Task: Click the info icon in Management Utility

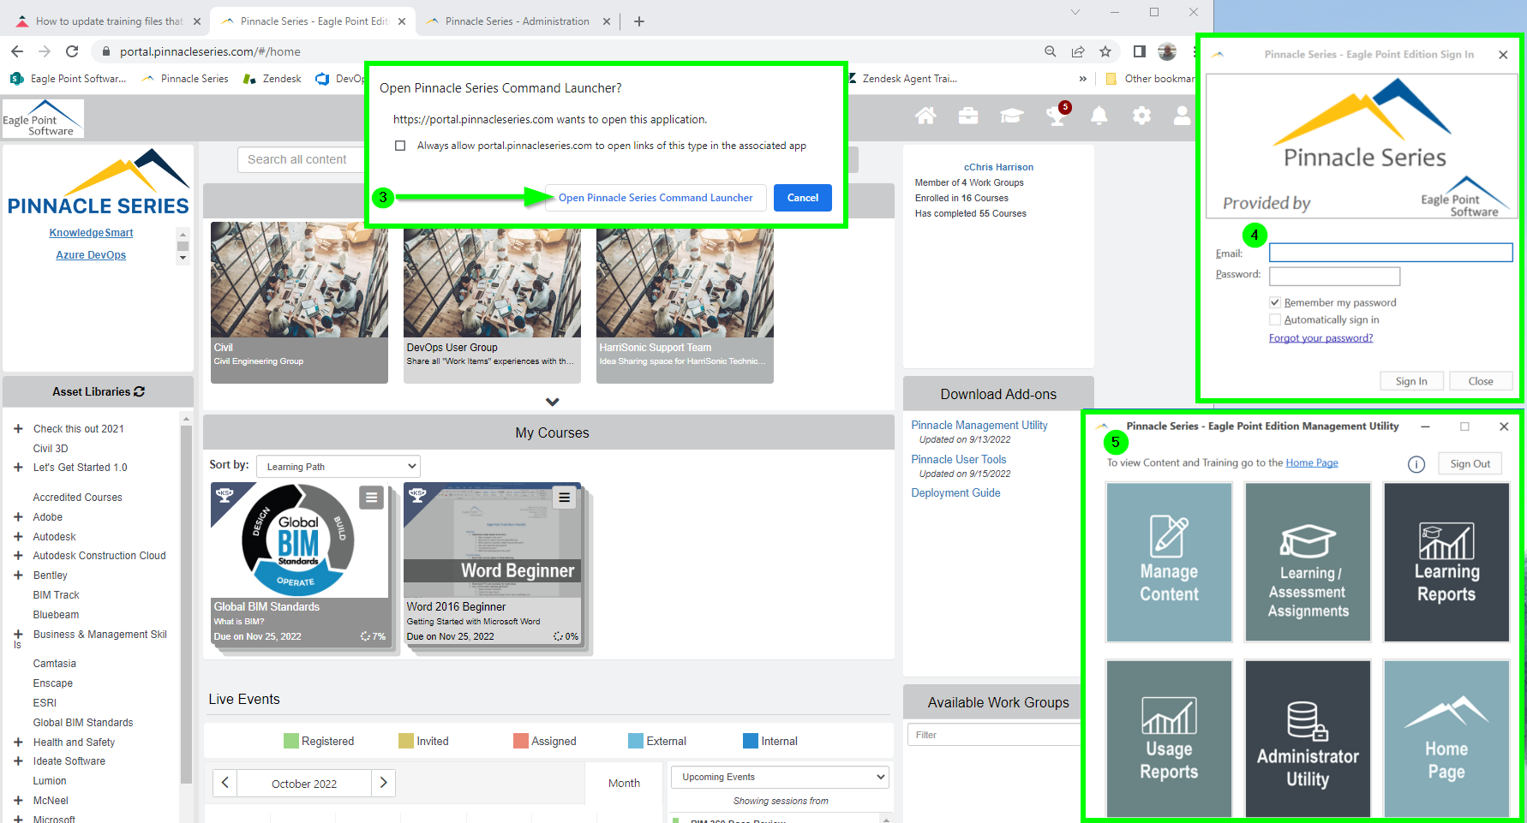Action: pyautogui.click(x=1416, y=464)
